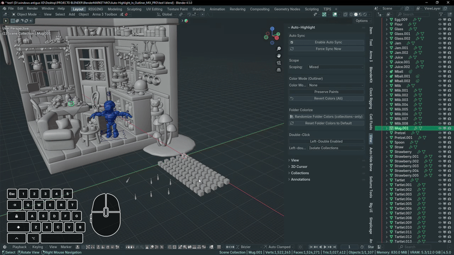The image size is (454, 255).
Task: Click Randomize Folder Colors button
Action: tap(326, 117)
